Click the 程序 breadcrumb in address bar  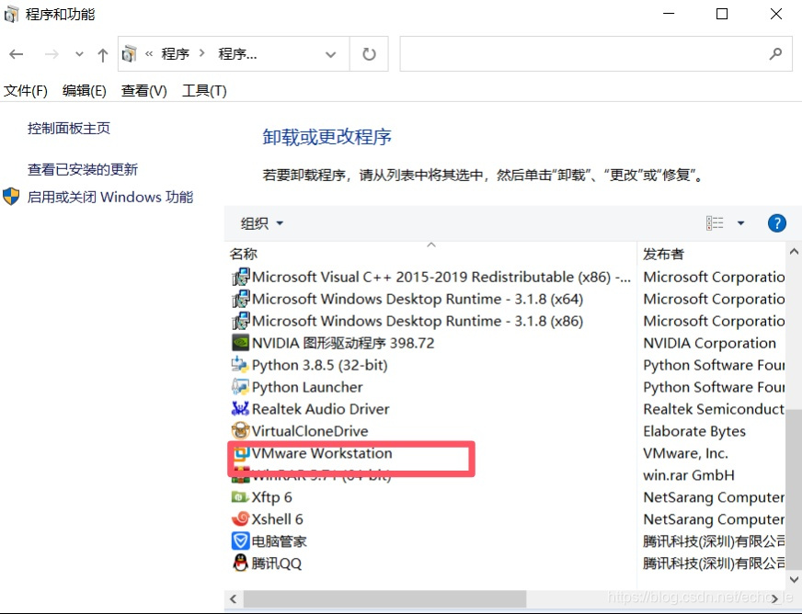coord(175,53)
